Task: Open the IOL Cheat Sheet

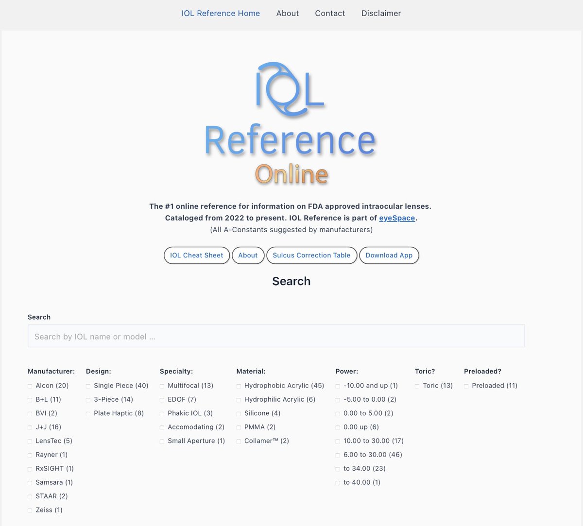Action: coord(196,255)
